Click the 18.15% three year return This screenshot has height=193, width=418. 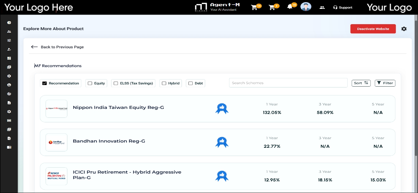coord(325,180)
